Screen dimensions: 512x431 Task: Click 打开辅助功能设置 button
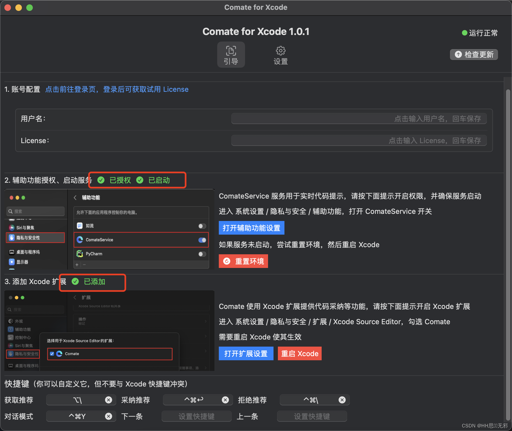click(x=251, y=228)
